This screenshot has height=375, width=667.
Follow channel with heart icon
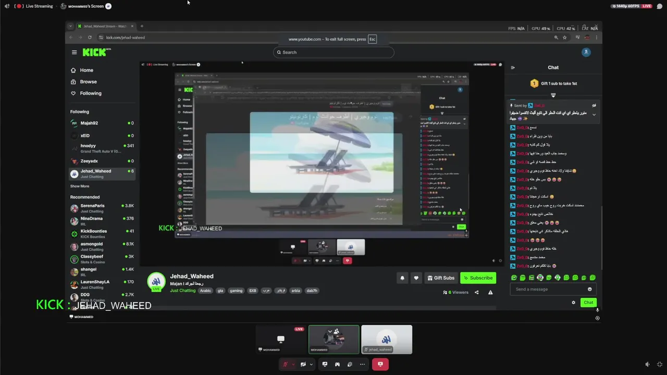coord(416,278)
